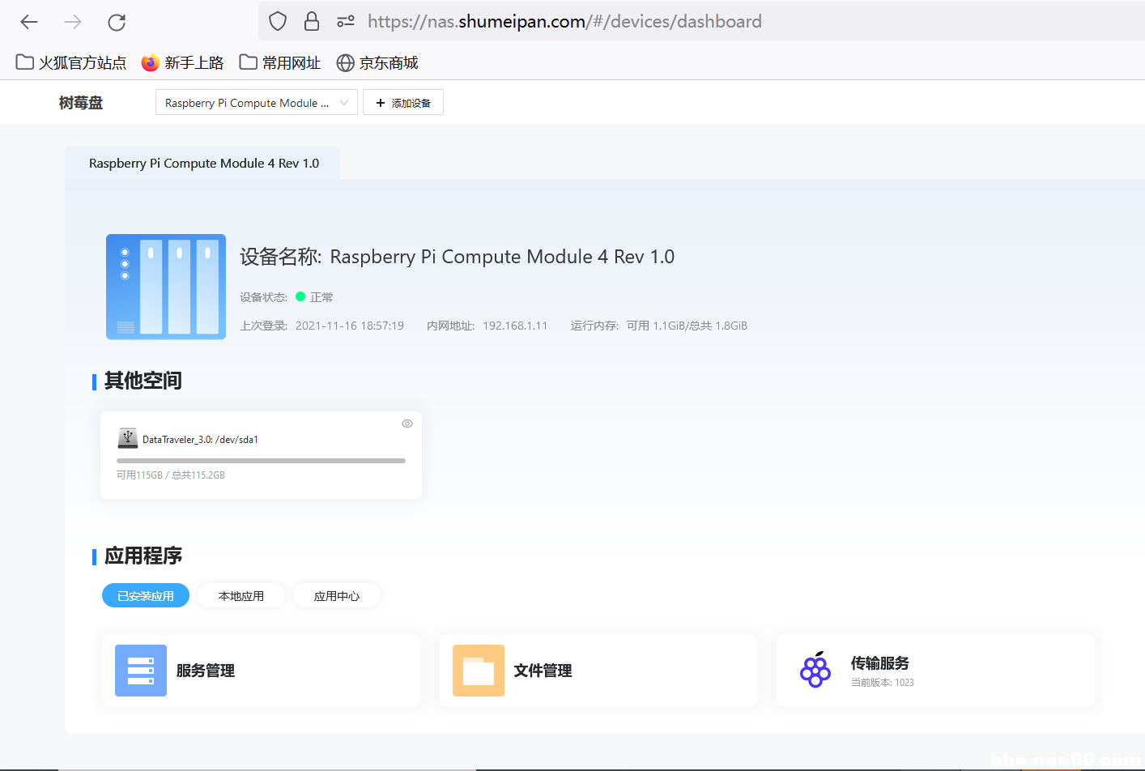Open site permissions icon in address bar
Image resolution: width=1145 pixels, height=771 pixels.
tap(346, 21)
